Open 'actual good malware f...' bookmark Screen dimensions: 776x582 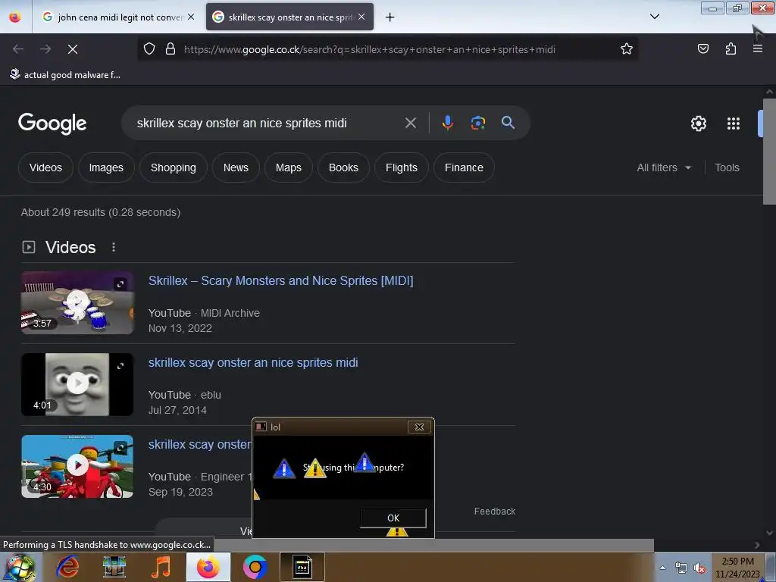pyautogui.click(x=65, y=75)
